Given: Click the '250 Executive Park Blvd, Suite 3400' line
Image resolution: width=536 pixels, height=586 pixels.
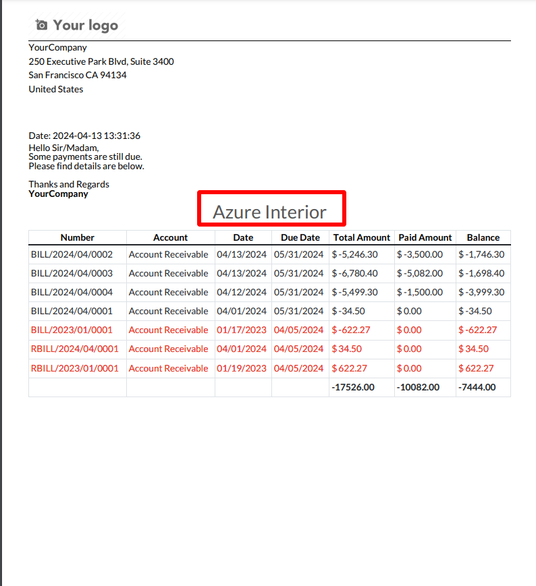Looking at the screenshot, I should pyautogui.click(x=101, y=61).
